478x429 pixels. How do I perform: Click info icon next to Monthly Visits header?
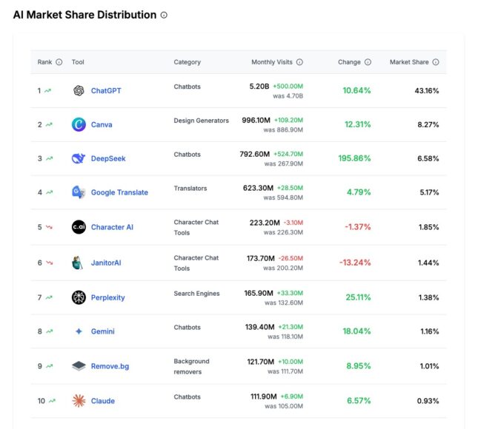[x=299, y=62]
